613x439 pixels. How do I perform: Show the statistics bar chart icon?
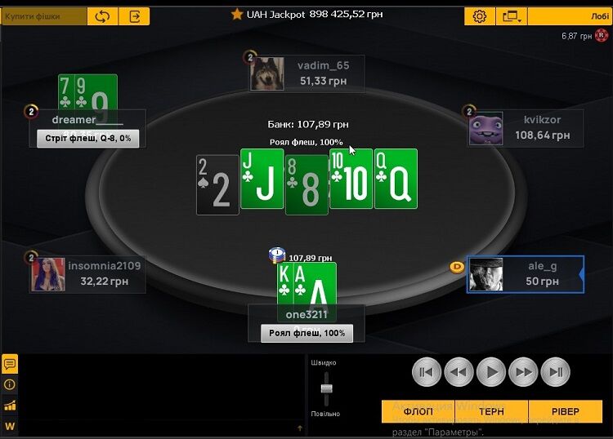pyautogui.click(x=10, y=406)
